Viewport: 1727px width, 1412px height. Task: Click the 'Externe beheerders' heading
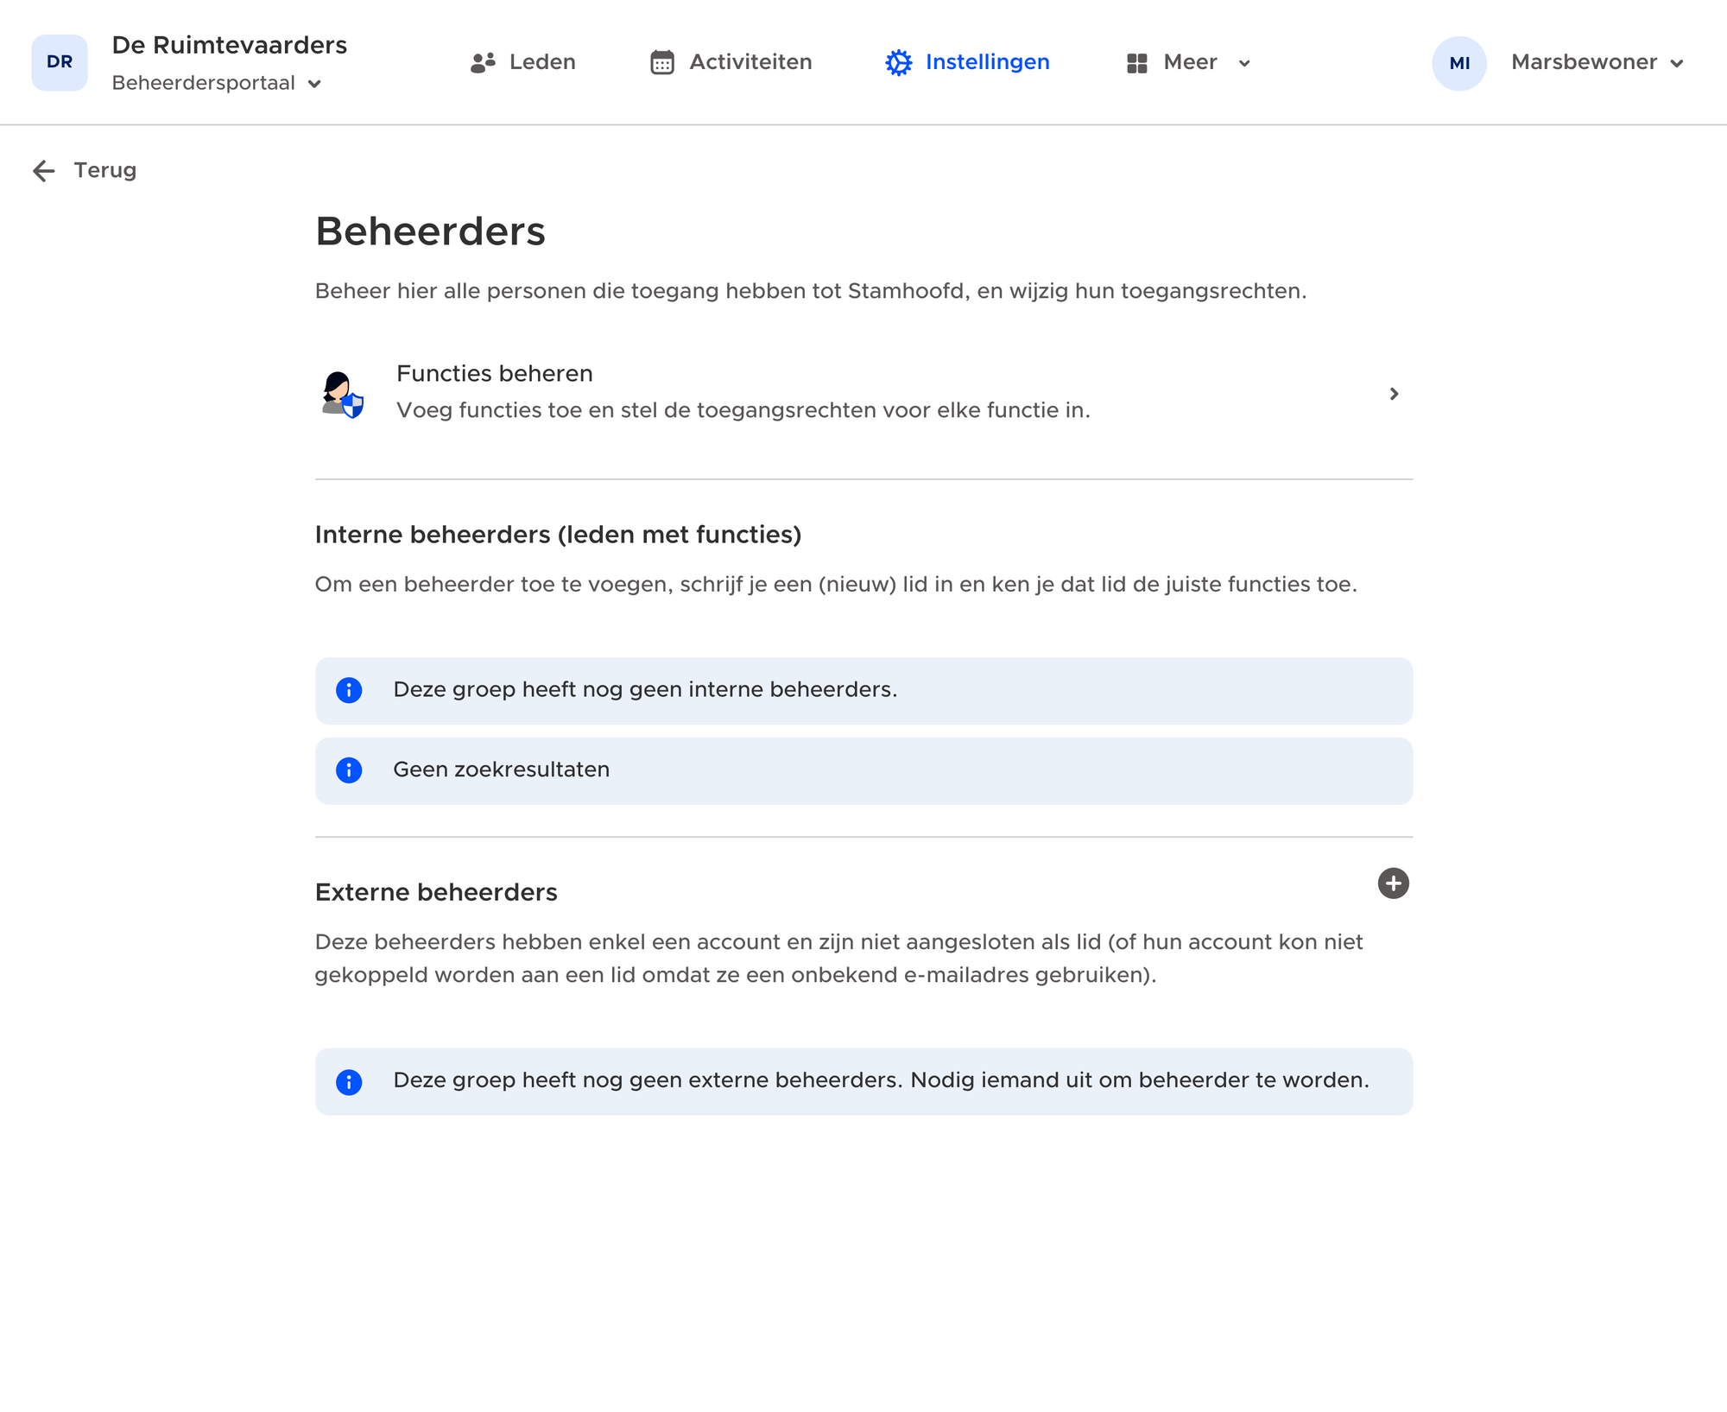pos(436,892)
